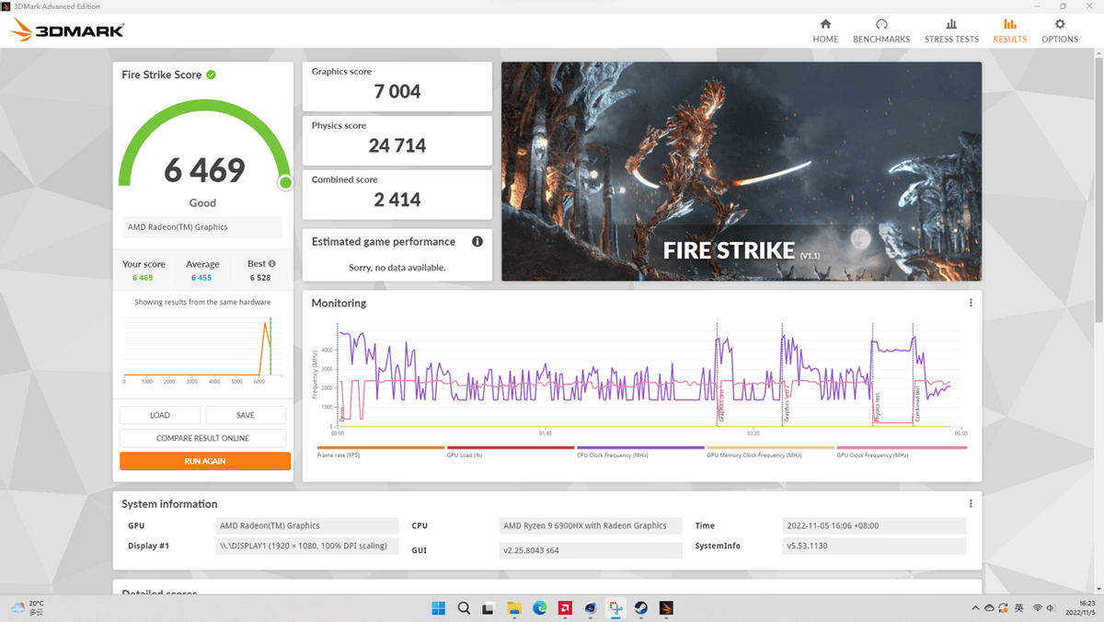The height and width of the screenshot is (622, 1104).
Task: Switch the input method indicator 英
Action: click(1018, 607)
